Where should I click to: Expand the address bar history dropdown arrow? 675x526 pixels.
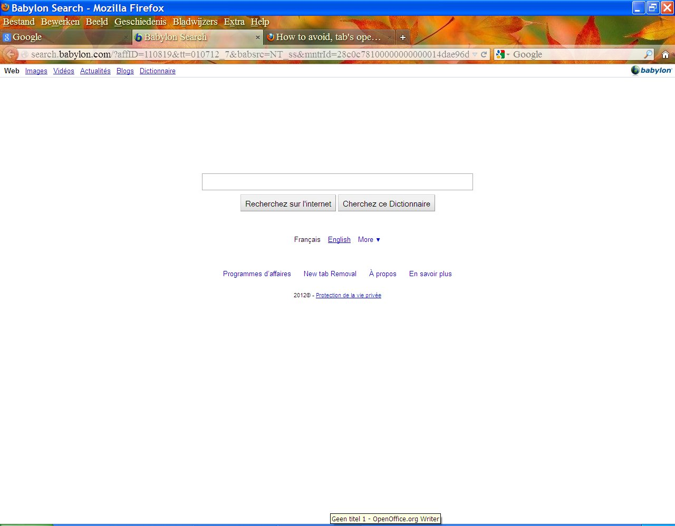click(475, 54)
